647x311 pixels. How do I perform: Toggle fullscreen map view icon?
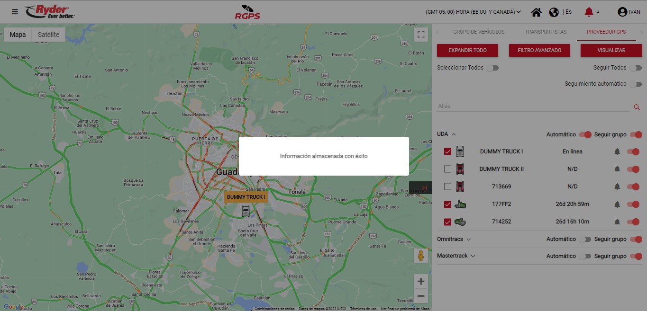click(x=420, y=35)
